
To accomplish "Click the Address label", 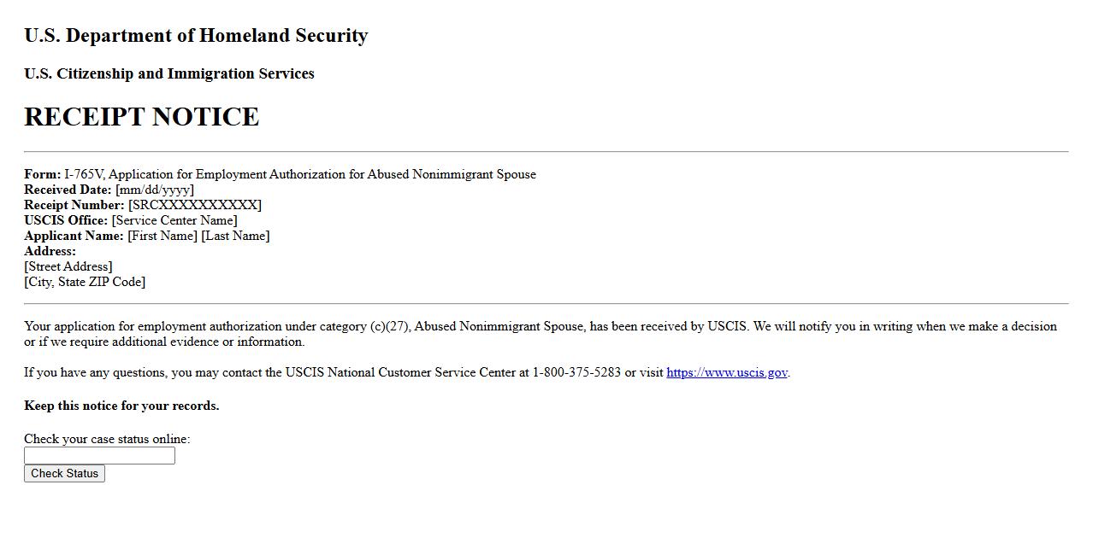I will (x=50, y=251).
